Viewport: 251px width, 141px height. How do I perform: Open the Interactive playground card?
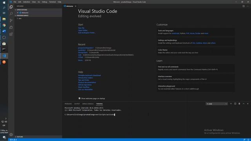point(196,87)
